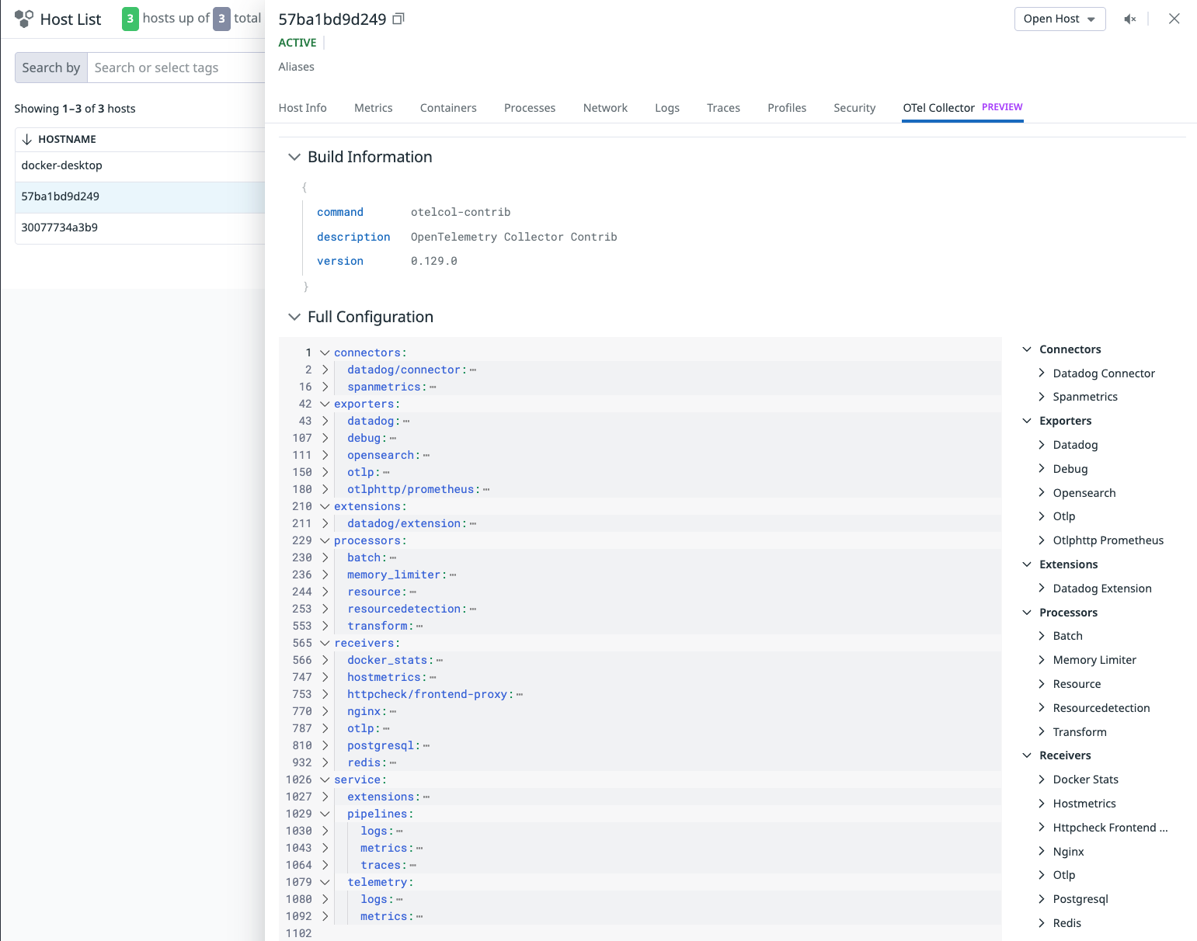Collapse the processors block in config
The image size is (1197, 941).
point(325,540)
